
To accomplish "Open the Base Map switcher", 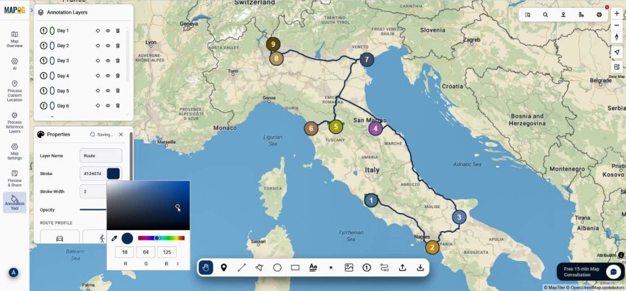I will [617, 68].
